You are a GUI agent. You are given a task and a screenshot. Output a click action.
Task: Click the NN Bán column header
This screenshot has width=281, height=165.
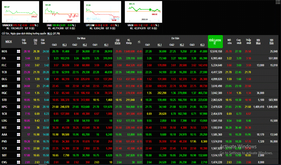click(271, 41)
